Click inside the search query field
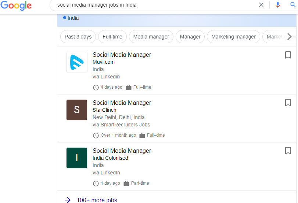Image resolution: width=298 pixels, height=203 pixels. [154, 5]
